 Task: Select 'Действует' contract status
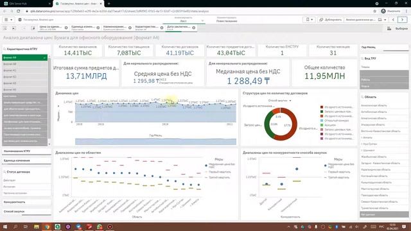pos(26,180)
